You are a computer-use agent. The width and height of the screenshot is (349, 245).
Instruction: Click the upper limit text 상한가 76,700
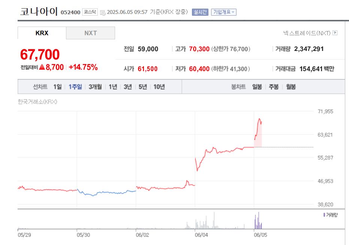(231, 49)
